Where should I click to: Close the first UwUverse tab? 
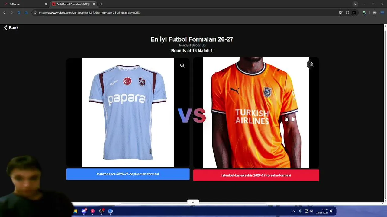click(x=46, y=4)
